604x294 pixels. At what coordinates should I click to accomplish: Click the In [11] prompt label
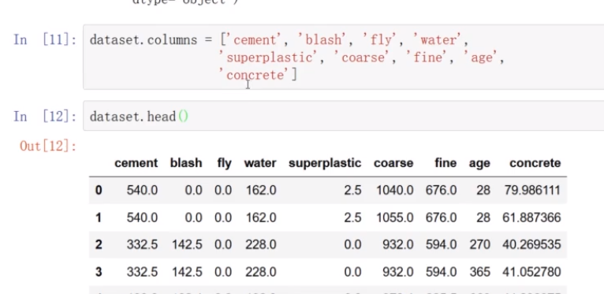45,39
